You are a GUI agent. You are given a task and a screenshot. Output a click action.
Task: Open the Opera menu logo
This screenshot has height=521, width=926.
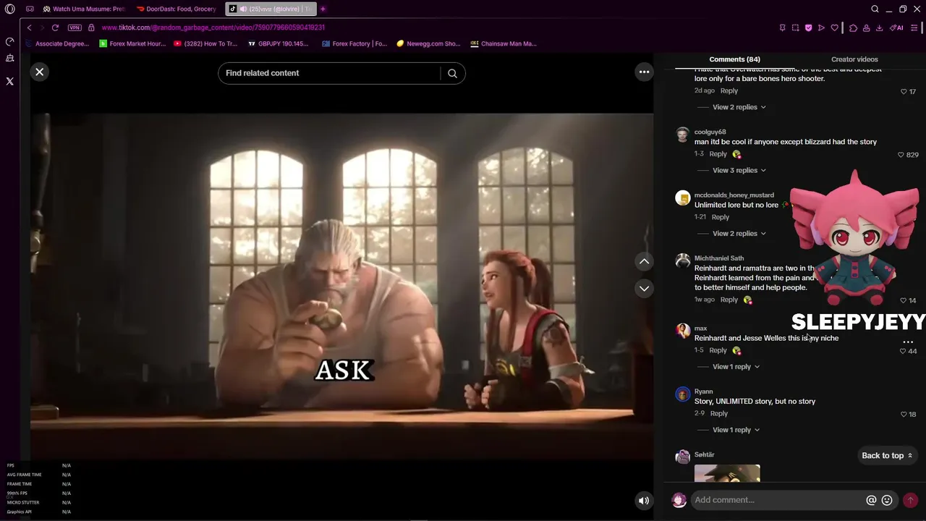(x=9, y=9)
